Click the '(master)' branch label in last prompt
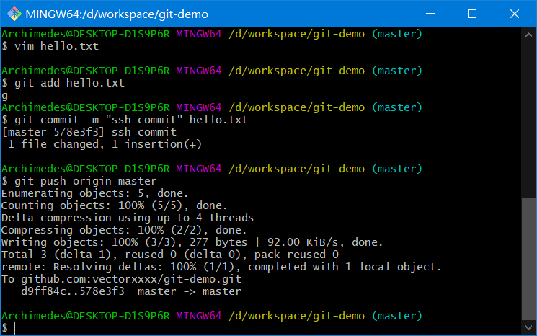This screenshot has width=537, height=336. click(397, 315)
